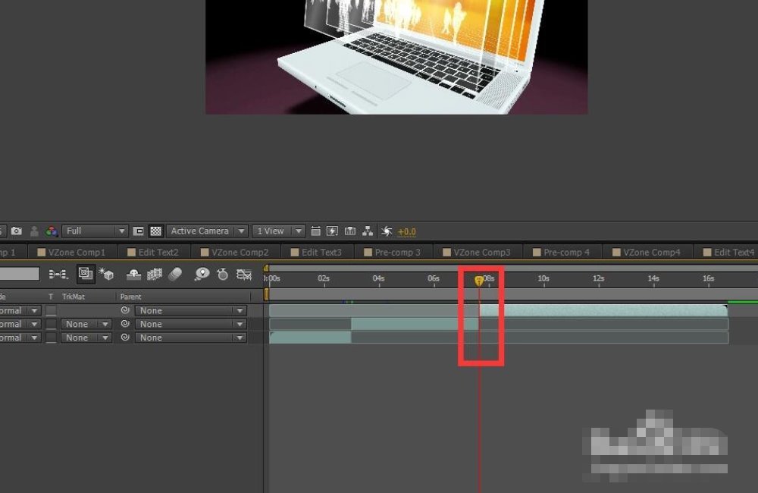758x493 pixels.
Task: Open the RGB channel color icon
Action: (52, 231)
